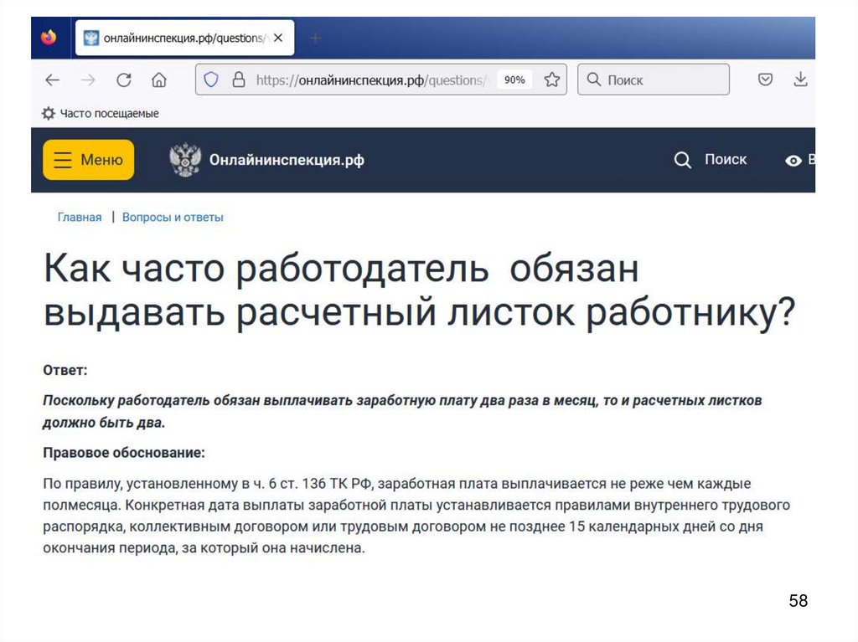Click the Ответ: label
The image size is (858, 642).
coord(65,370)
